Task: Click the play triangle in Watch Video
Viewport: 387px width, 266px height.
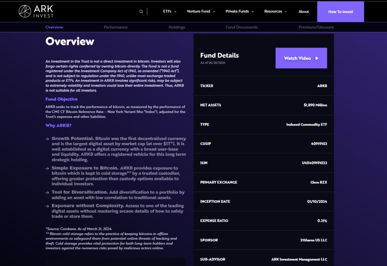Action: coord(317,58)
